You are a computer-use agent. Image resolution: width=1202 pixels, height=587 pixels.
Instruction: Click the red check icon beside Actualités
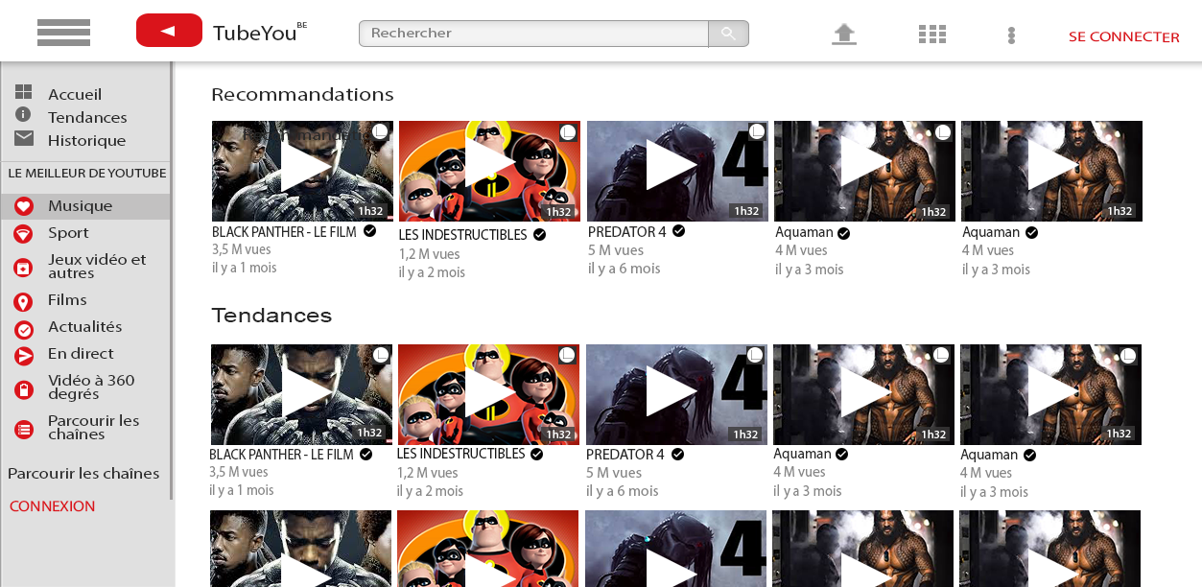pos(24,329)
